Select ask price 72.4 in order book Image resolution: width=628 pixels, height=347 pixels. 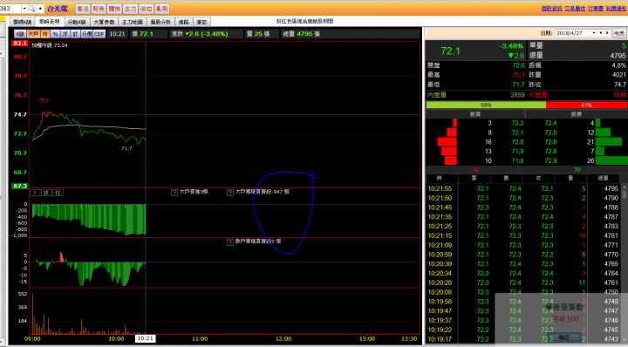click(x=550, y=123)
